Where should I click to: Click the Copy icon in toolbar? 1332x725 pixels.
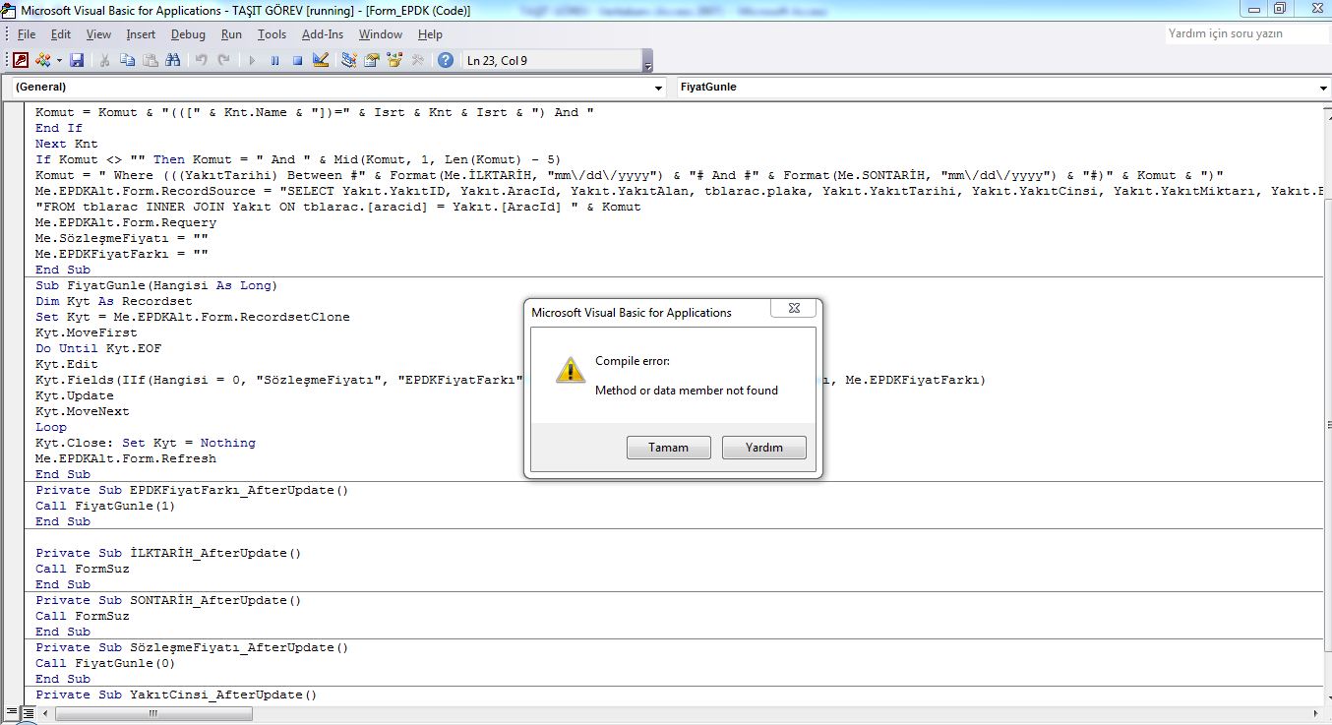tap(127, 60)
